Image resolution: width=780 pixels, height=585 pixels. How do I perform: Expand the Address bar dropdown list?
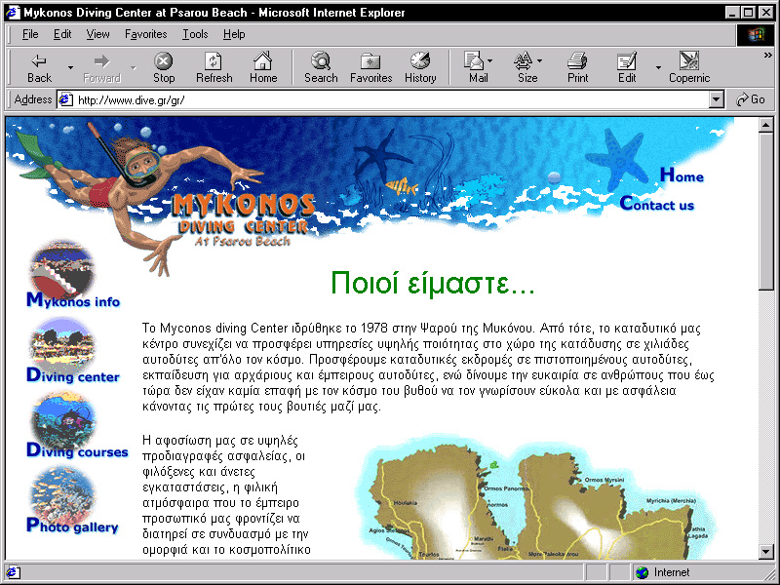click(716, 100)
